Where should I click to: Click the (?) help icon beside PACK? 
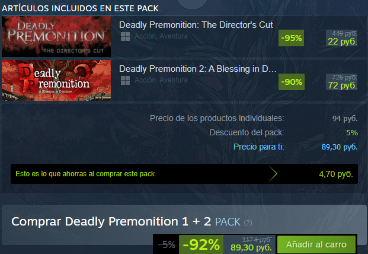[x=248, y=223]
